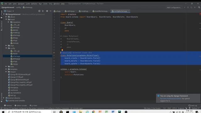The height and width of the screenshot is (113, 201).
Task: Switch to the board\schema.py editor tab
Action: (101, 11)
